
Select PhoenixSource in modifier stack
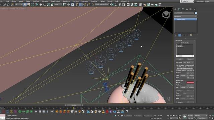point(185,19)
